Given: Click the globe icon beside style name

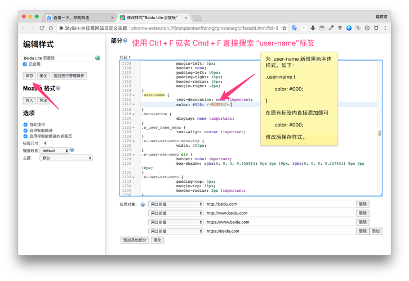Looking at the screenshot, I should click(x=97, y=58).
